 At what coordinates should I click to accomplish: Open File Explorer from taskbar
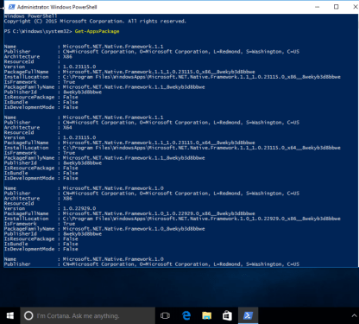[206, 315]
